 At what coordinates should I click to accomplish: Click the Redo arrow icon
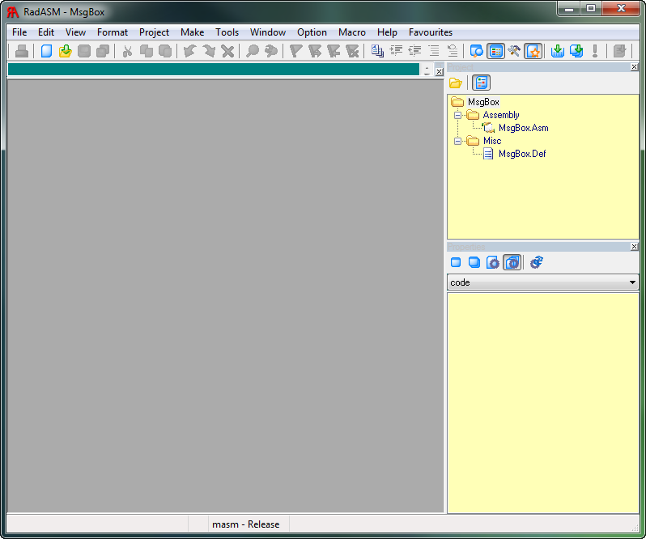(x=209, y=52)
